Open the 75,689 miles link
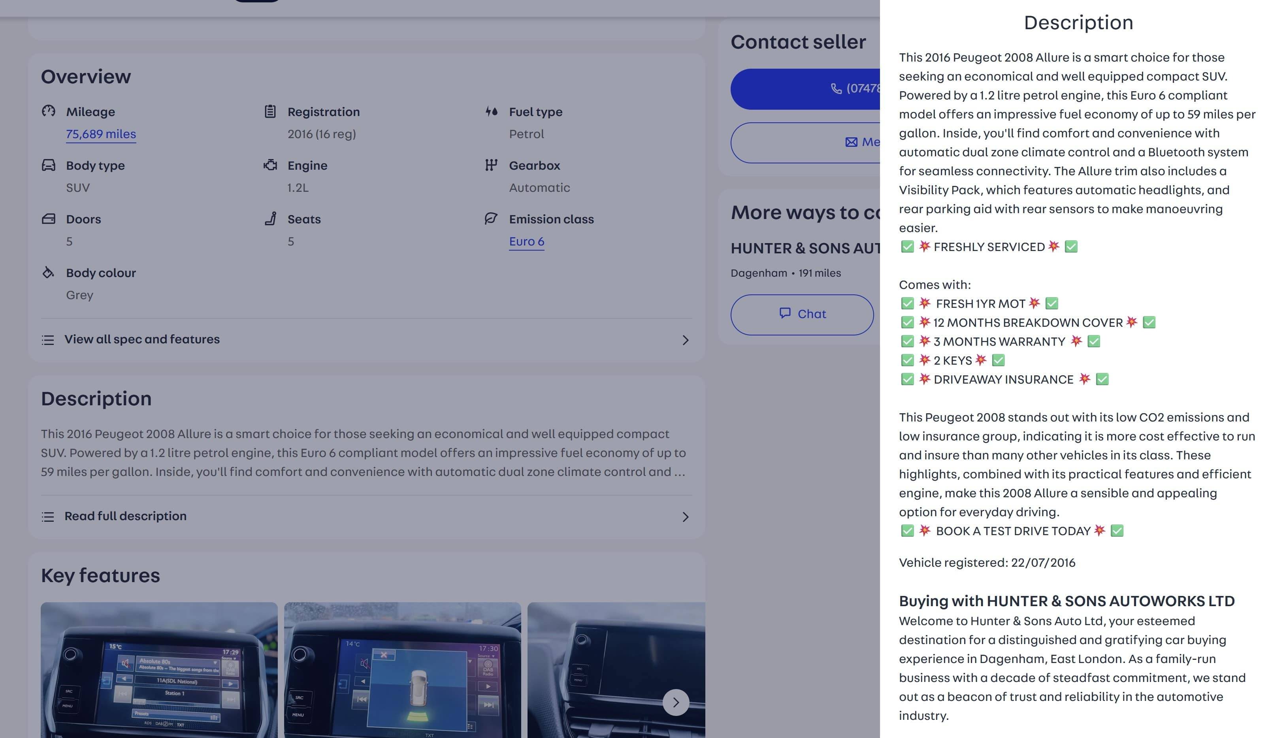 [x=101, y=134]
